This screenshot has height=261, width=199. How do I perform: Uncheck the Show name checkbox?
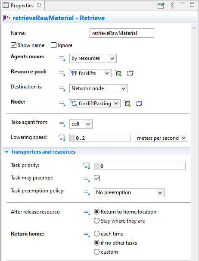pos(13,45)
